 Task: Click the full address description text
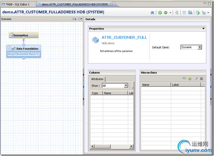117,51
